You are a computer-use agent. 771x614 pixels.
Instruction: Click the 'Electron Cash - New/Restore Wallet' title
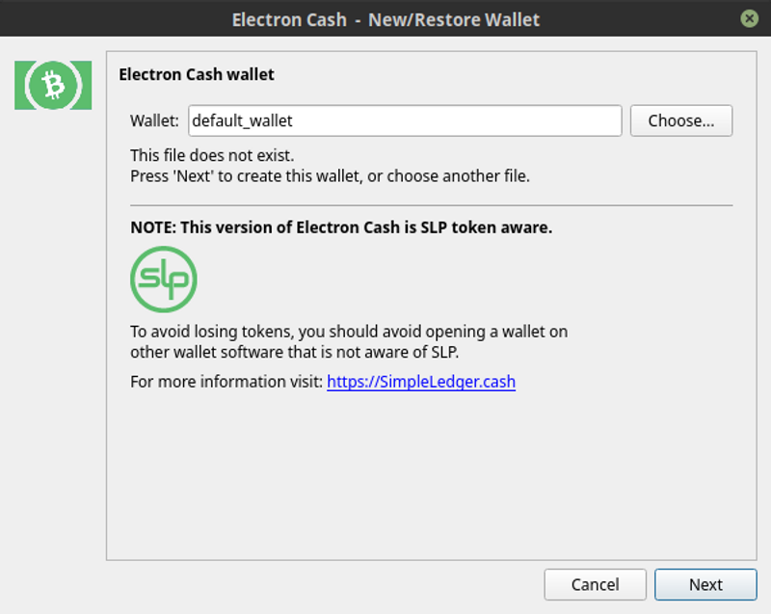point(385,19)
